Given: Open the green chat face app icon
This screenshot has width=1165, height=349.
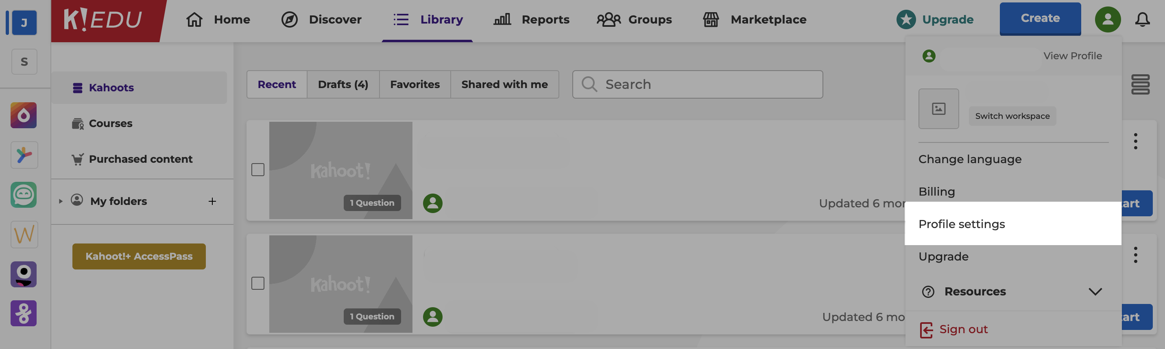Looking at the screenshot, I should (24, 195).
